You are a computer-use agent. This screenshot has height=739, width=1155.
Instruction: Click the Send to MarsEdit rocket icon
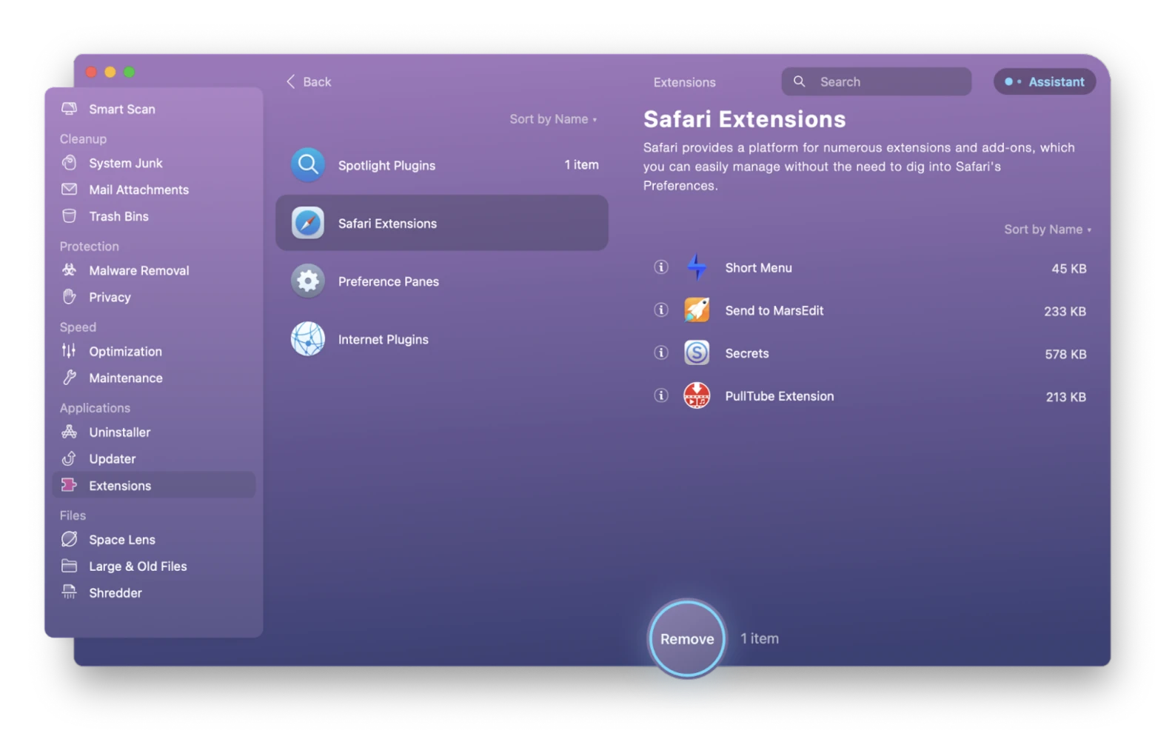pyautogui.click(x=696, y=310)
